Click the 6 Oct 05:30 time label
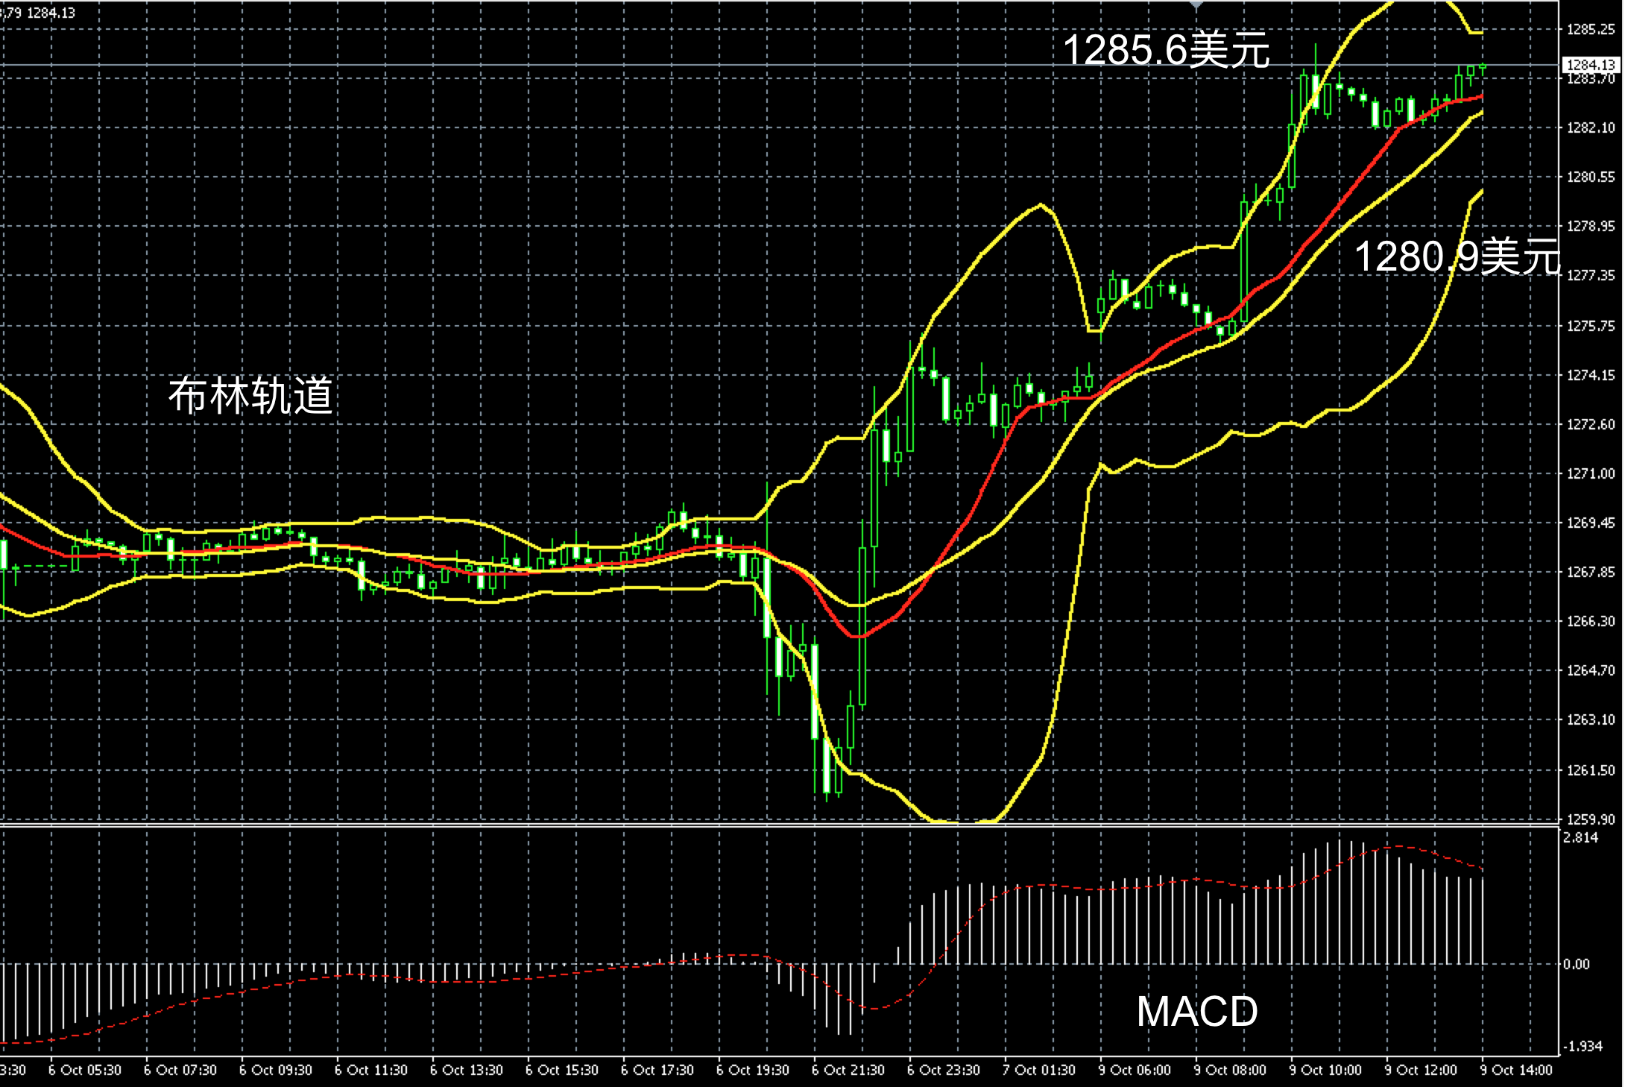Screen dimensions: 1625x1087 click(85, 1070)
